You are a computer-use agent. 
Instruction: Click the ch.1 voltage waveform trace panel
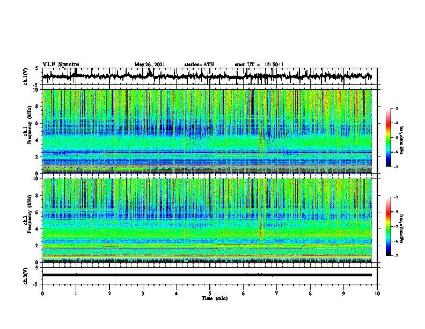[210, 76]
